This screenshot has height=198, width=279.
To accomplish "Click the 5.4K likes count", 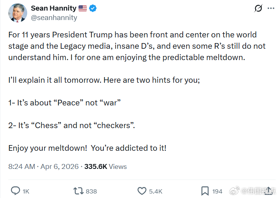I will tap(156, 191).
